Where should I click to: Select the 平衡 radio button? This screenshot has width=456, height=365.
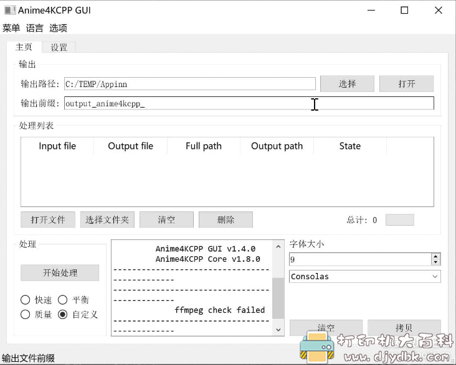(x=74, y=300)
